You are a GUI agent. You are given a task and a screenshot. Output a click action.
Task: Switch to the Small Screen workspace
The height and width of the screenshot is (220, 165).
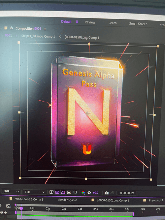(x=138, y=24)
